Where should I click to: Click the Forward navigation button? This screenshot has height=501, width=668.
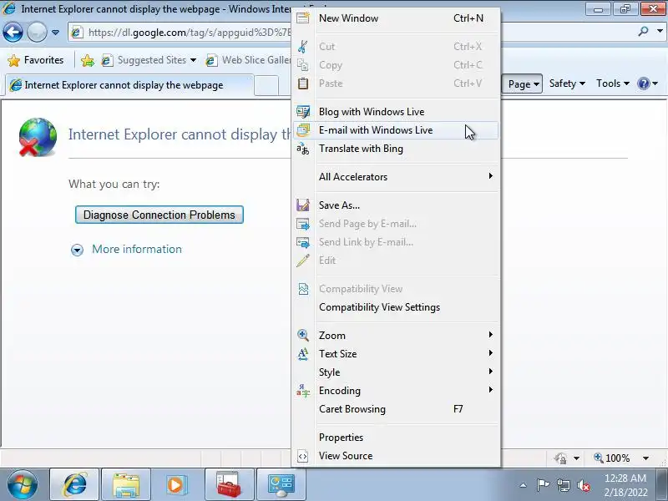37,32
